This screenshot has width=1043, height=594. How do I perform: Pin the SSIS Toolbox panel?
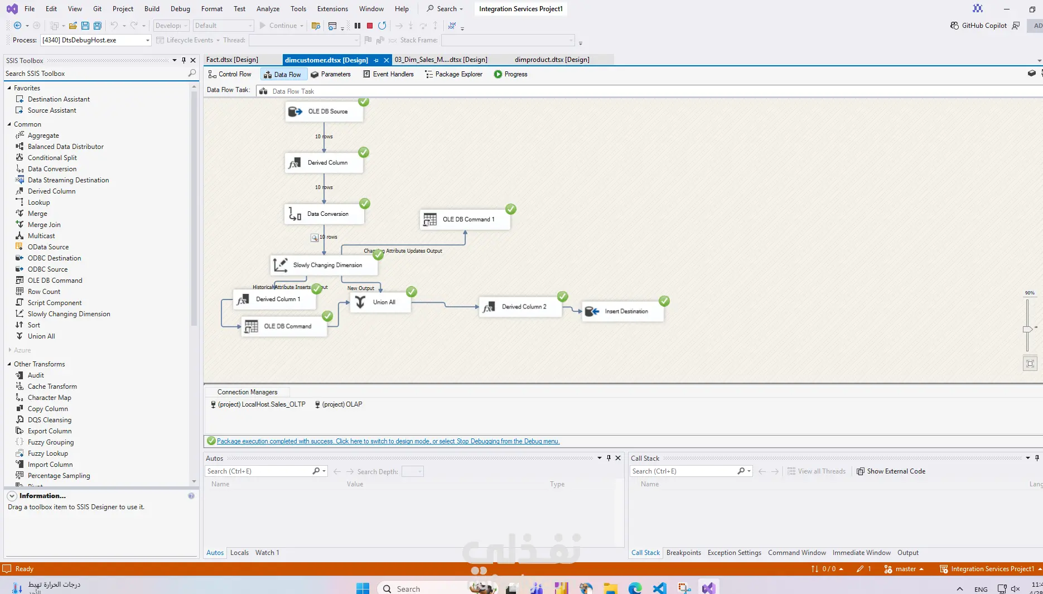(x=184, y=60)
